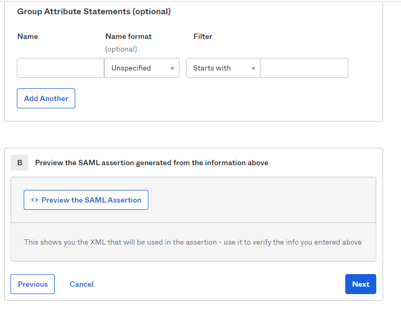Go back with the Previous button
401x313 pixels.
pos(33,284)
